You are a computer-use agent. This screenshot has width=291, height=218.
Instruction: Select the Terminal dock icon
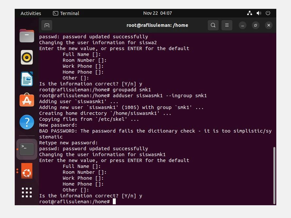(27, 149)
